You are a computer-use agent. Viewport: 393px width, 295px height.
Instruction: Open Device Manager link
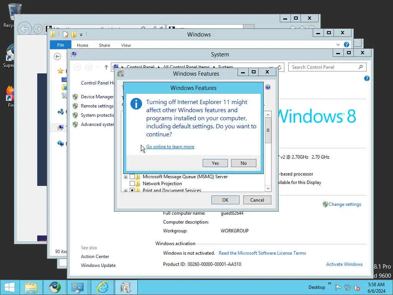pos(97,97)
